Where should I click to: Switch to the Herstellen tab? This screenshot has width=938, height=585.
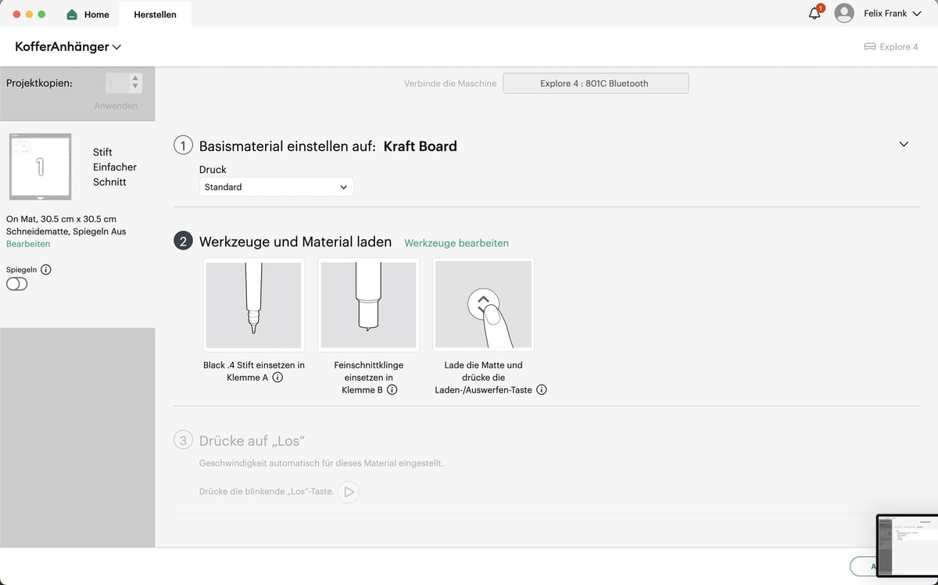pos(155,15)
